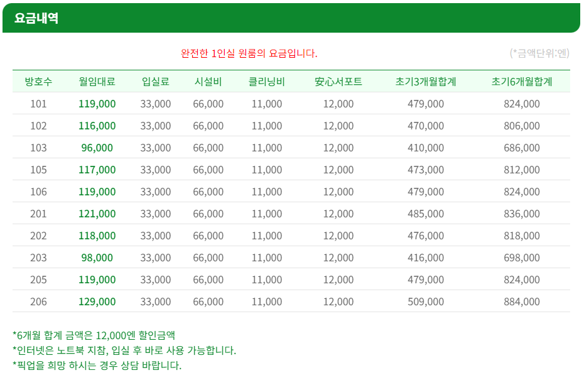Click the 방호수 column header
The image size is (584, 380).
tap(38, 82)
